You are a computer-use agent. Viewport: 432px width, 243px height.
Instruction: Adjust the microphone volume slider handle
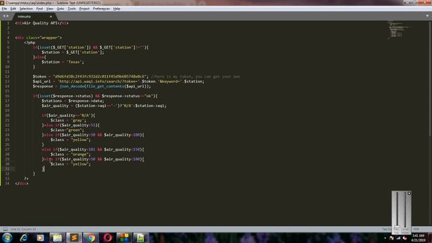(397, 227)
